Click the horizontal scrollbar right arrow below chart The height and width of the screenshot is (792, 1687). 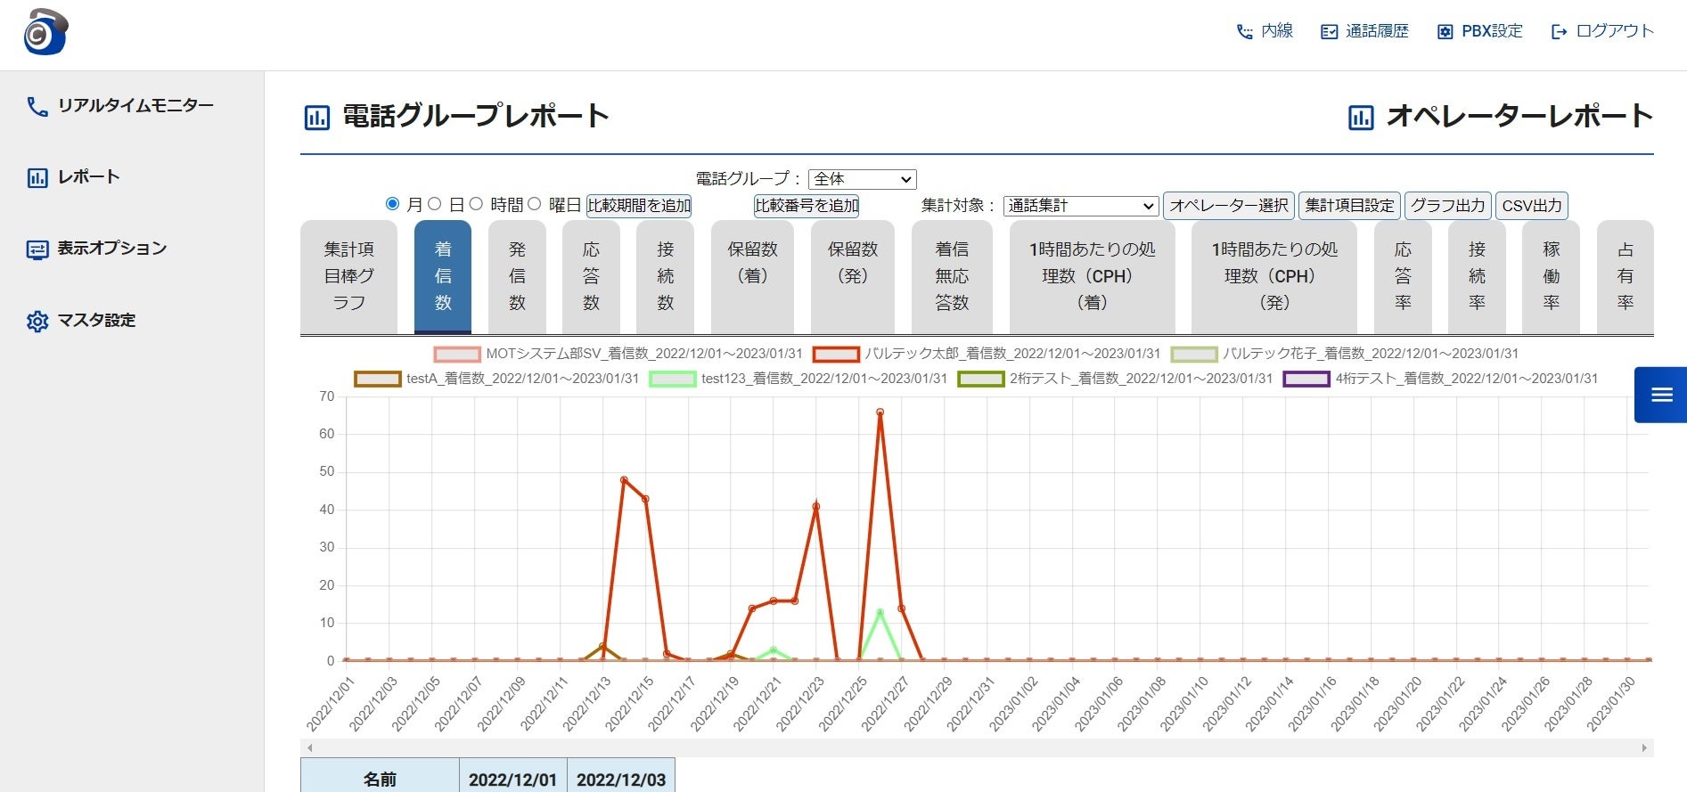[x=1644, y=747]
